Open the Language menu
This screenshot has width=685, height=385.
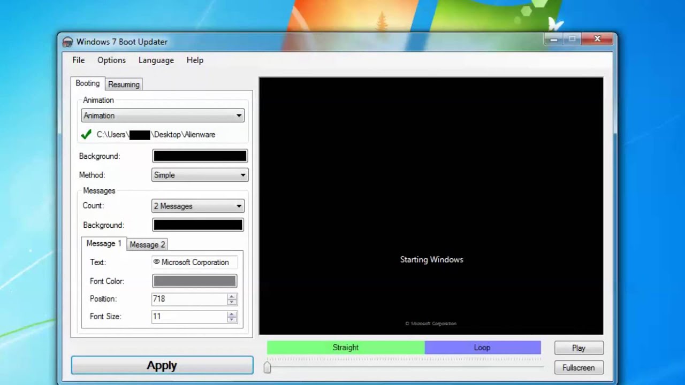(156, 60)
